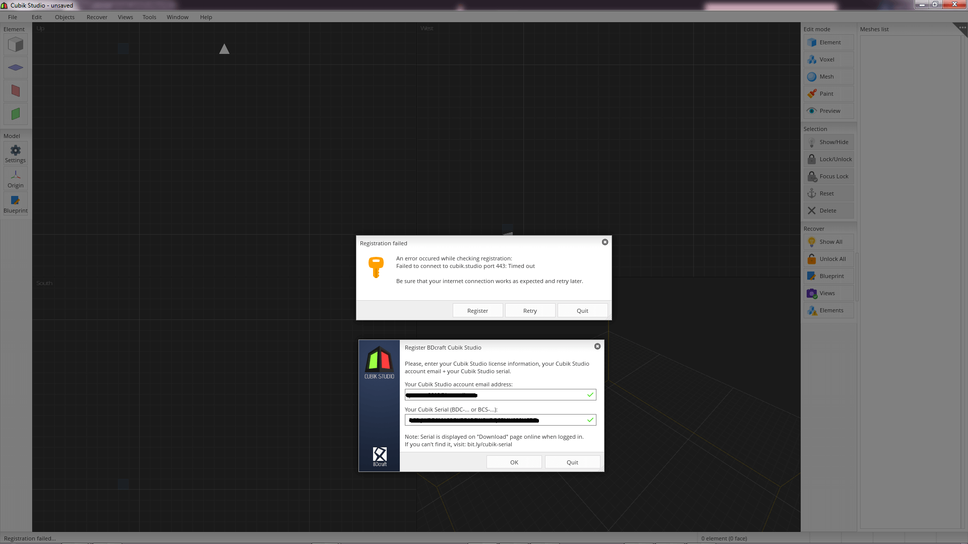968x544 pixels.
Task: Click Reset in Selection panel
Action: [x=828, y=193]
